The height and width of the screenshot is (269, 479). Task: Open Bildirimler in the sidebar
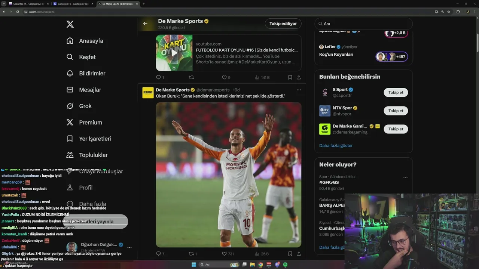86,73
